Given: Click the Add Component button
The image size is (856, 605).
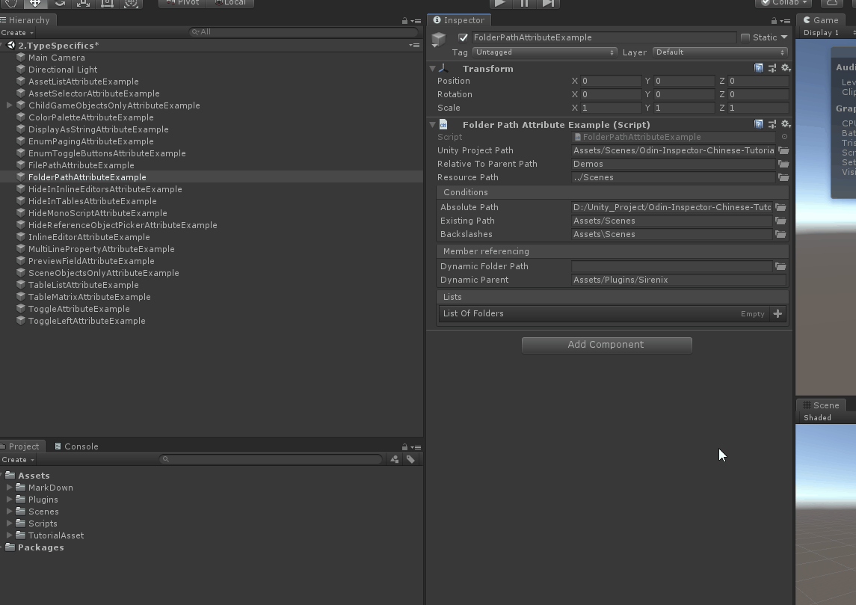Looking at the screenshot, I should pos(606,345).
